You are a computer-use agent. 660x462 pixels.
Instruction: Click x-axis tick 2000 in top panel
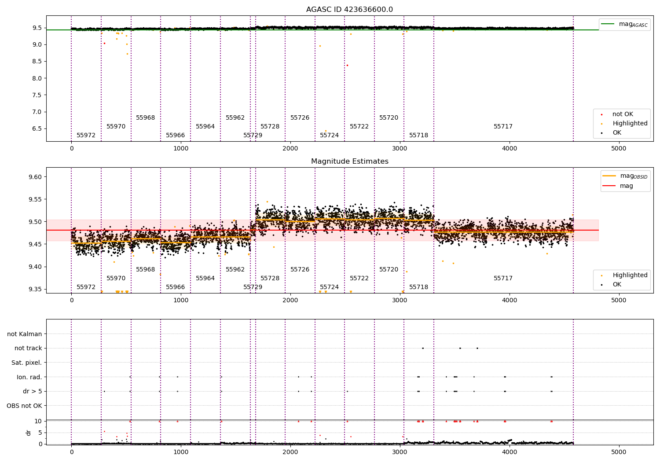pyautogui.click(x=290, y=148)
